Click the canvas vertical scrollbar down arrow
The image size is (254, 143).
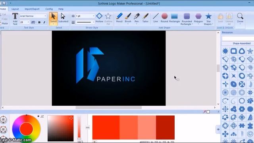pos(218,104)
